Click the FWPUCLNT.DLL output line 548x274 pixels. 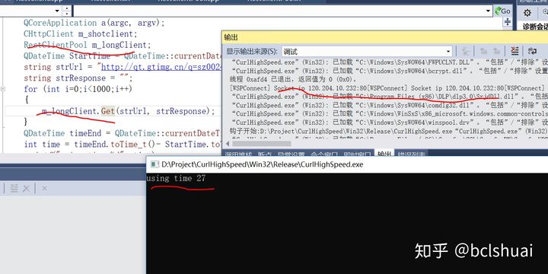click(x=389, y=62)
